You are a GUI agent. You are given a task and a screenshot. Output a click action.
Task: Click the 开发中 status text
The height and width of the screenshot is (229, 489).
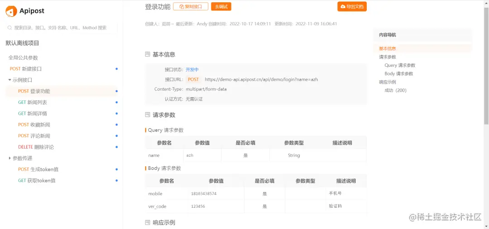(192, 70)
